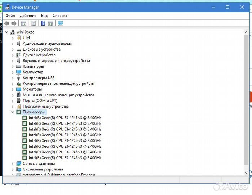Screen dimensions: 252x195
Task: Expand Контроллеры USB category
Action: [x=13, y=78]
